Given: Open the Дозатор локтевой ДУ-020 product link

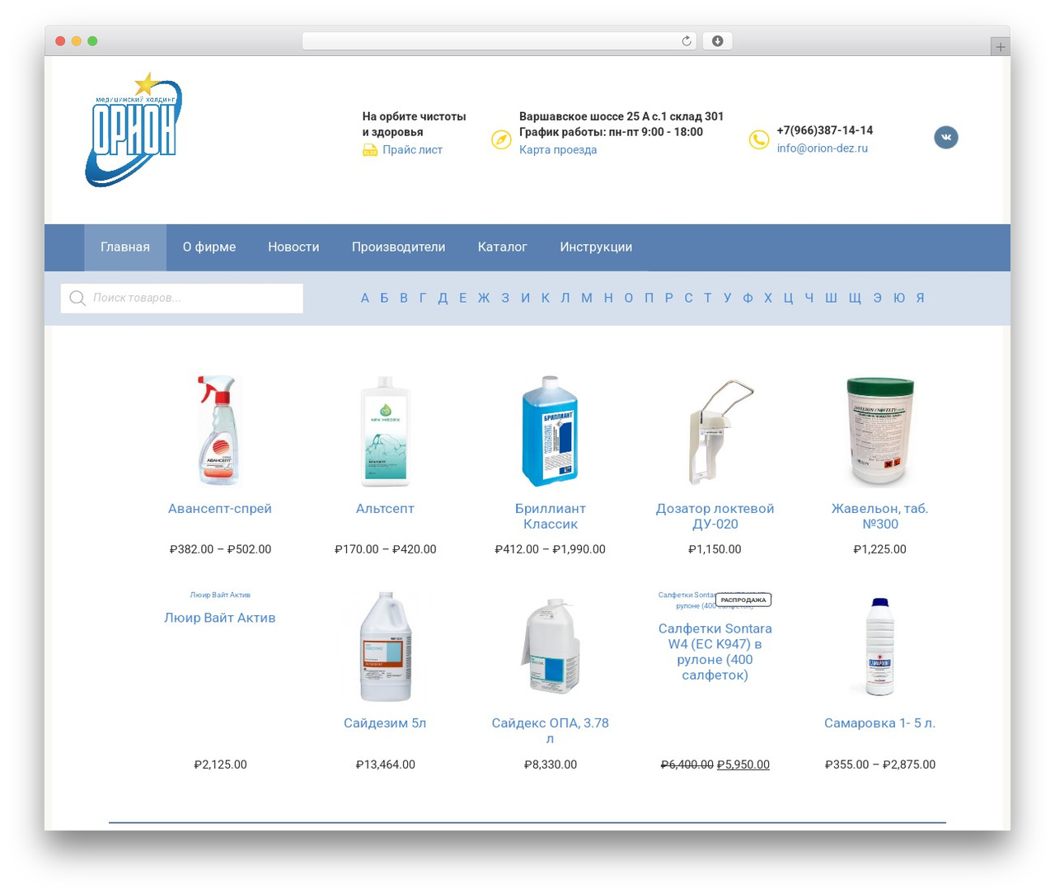Looking at the screenshot, I should point(715,516).
